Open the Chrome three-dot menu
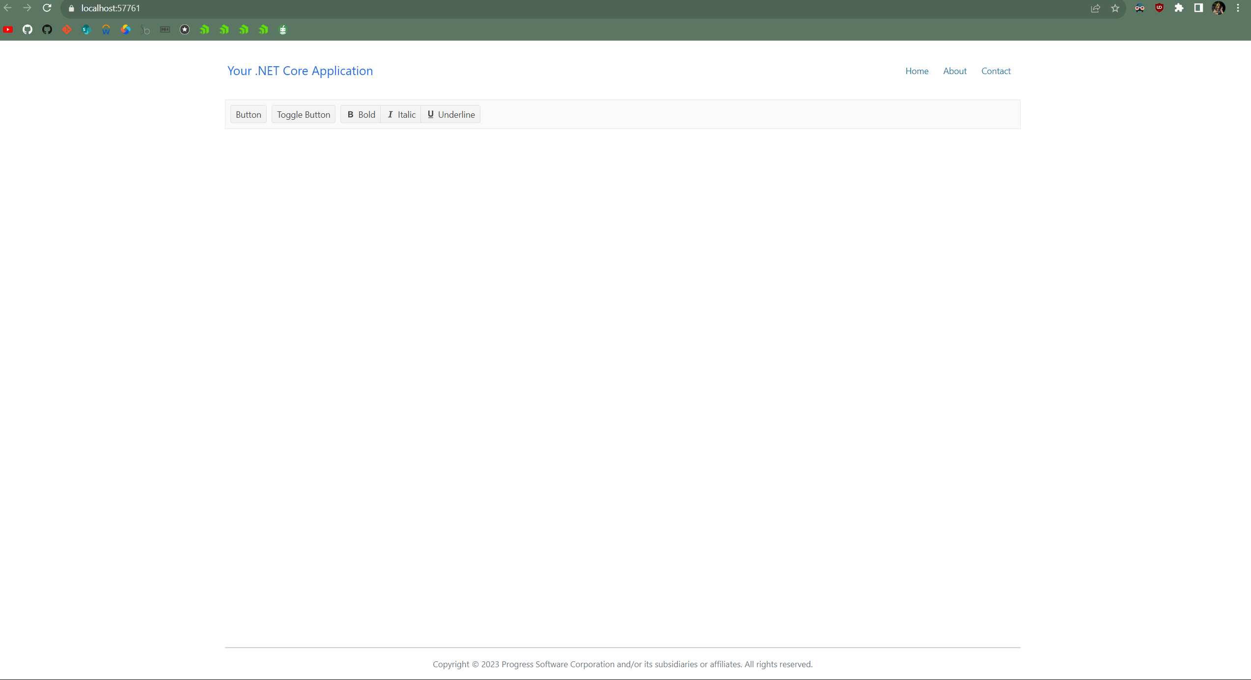The image size is (1251, 680). pos(1238,8)
